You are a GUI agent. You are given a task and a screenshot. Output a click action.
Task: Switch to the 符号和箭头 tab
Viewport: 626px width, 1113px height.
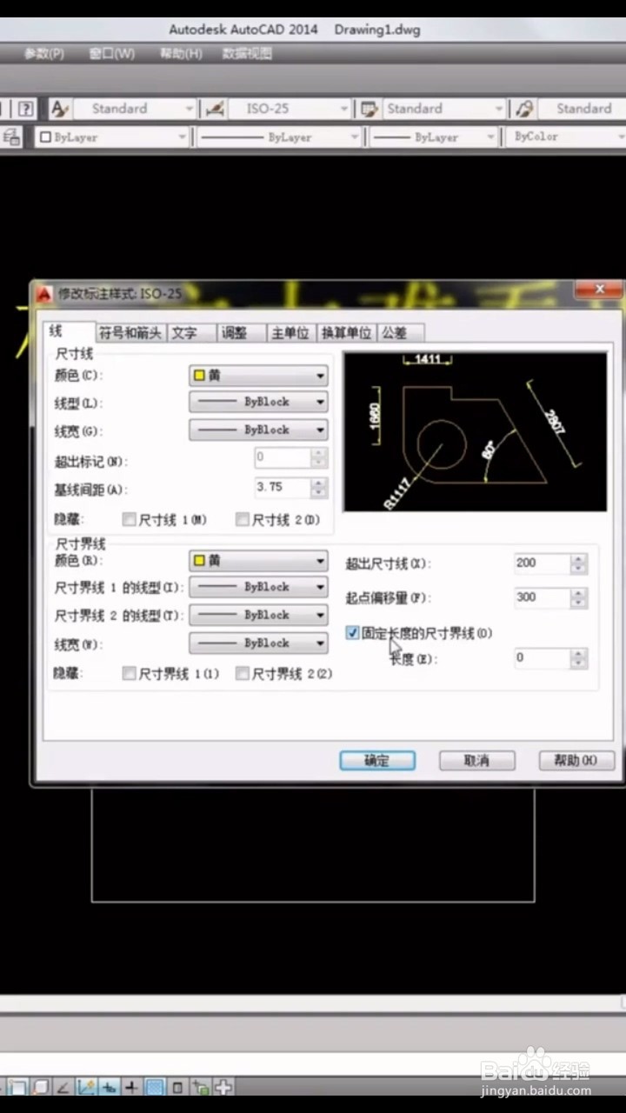[130, 332]
